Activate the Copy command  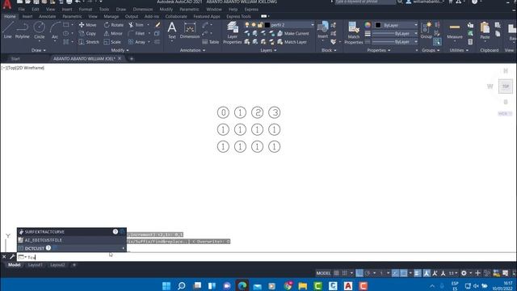(x=87, y=34)
